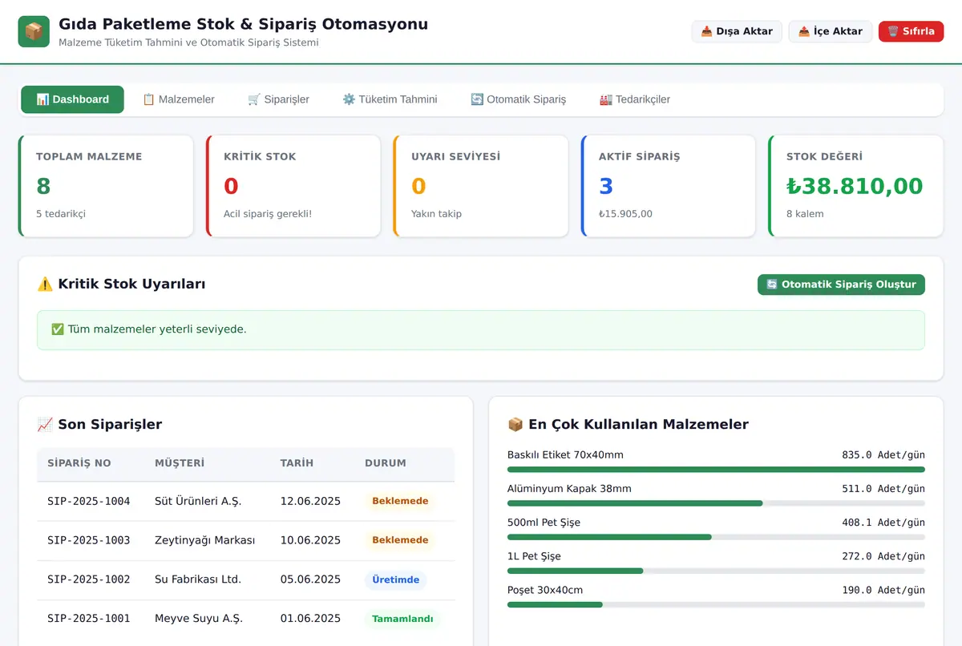
Task: Go to the Siparişler tab
Action: pos(278,99)
